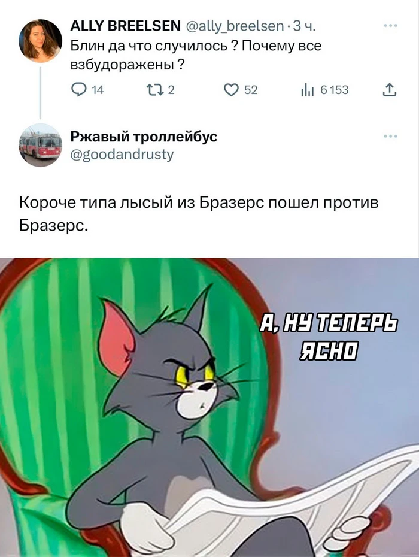Screen dimensions: 419x557
Task: Open the '3 ч.' tweet timestamp
Action: (x=304, y=26)
